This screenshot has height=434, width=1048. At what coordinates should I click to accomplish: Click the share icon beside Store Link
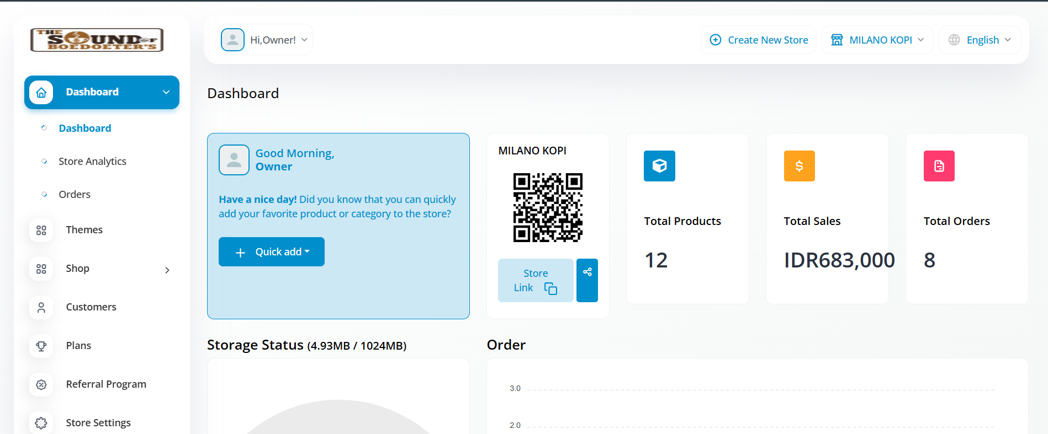(x=587, y=280)
